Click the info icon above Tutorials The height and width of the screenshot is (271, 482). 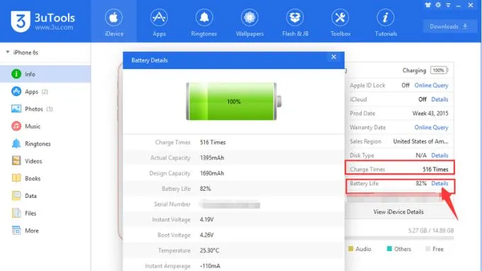386,18
